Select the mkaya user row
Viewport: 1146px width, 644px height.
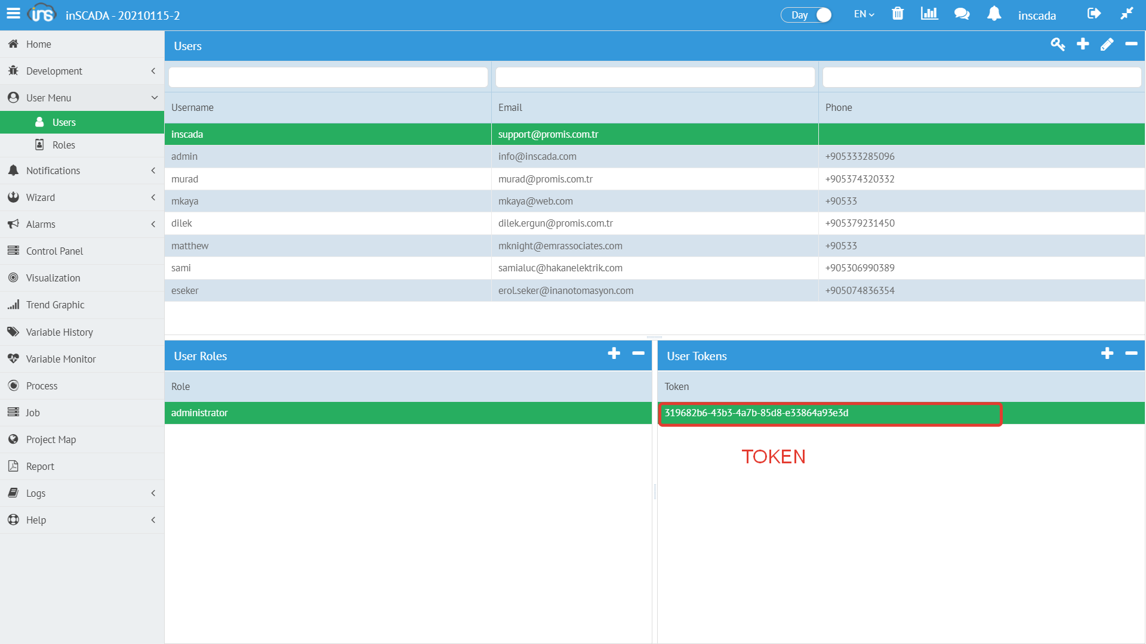pos(655,201)
